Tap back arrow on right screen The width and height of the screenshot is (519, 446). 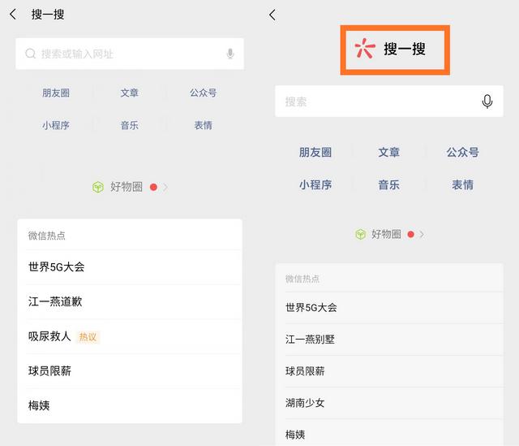coord(272,15)
